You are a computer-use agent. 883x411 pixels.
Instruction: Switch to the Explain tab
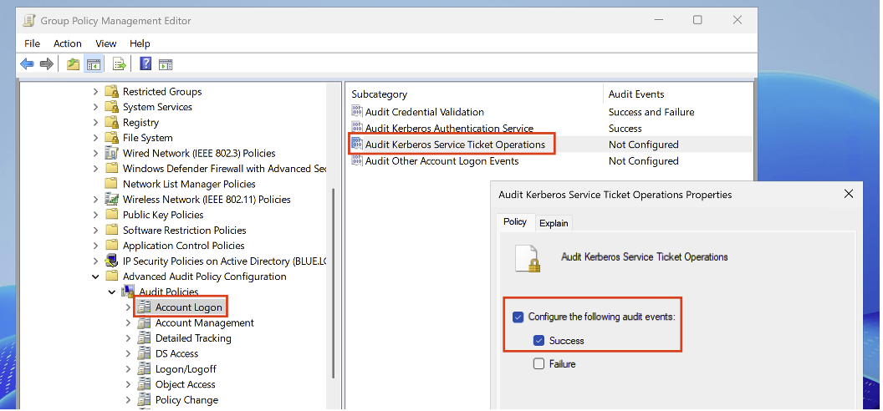554,223
